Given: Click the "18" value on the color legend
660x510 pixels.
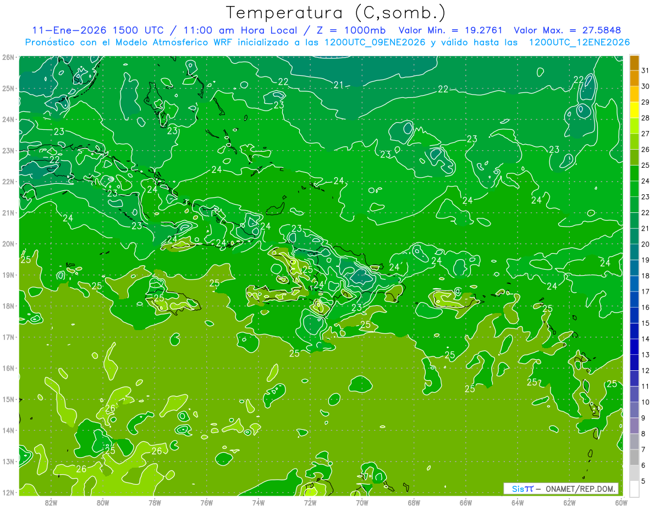Looking at the screenshot, I should (646, 276).
